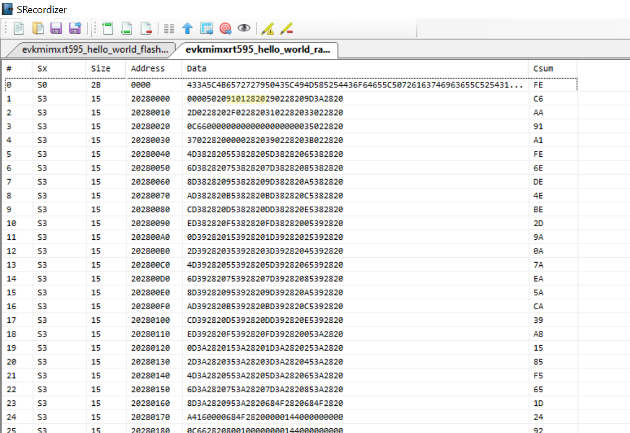630x433 pixels.
Task: Click data cell 4D382820553828205D38282065382820
Action: point(355,154)
